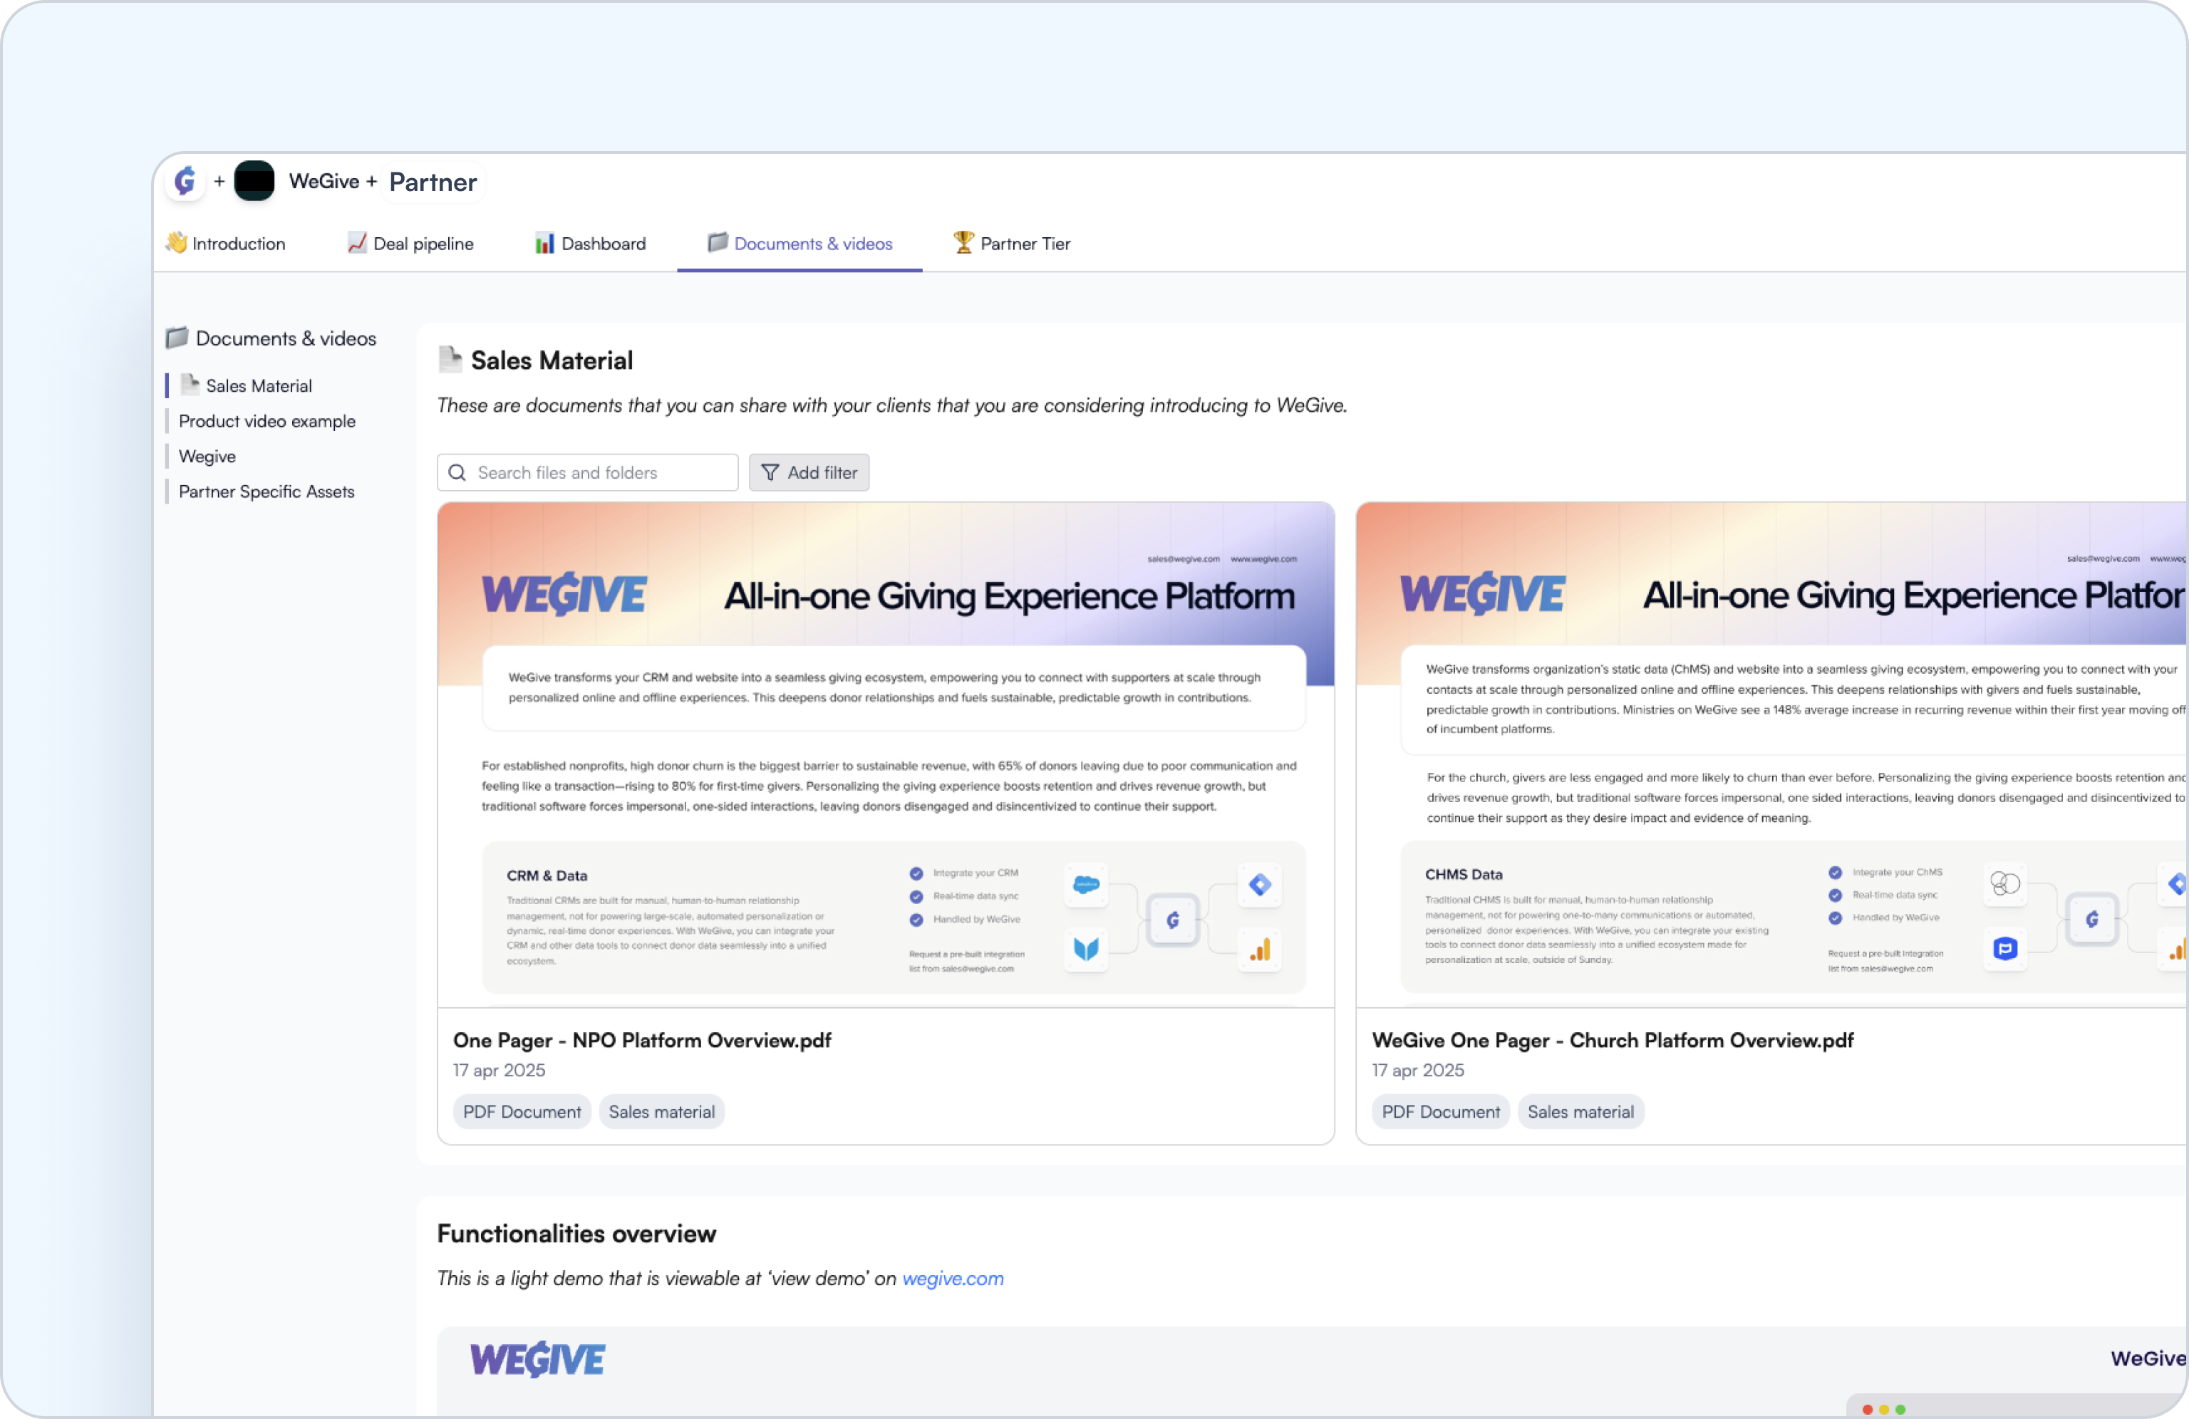Click the page icon next to Sales Material title
The width and height of the screenshot is (2189, 1419).
point(450,360)
